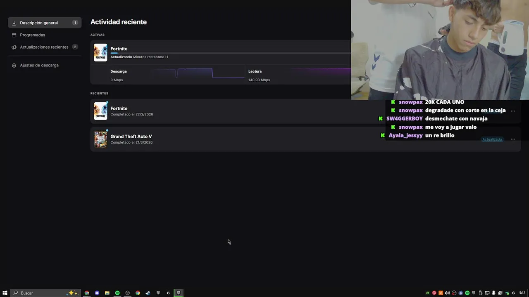Image resolution: width=529 pixels, height=297 pixels.
Task: Click 'Completado el 21/3/2026' text
Action: [131, 142]
